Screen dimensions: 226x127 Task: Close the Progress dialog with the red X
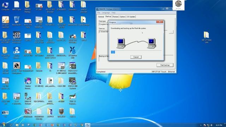coord(160,22)
